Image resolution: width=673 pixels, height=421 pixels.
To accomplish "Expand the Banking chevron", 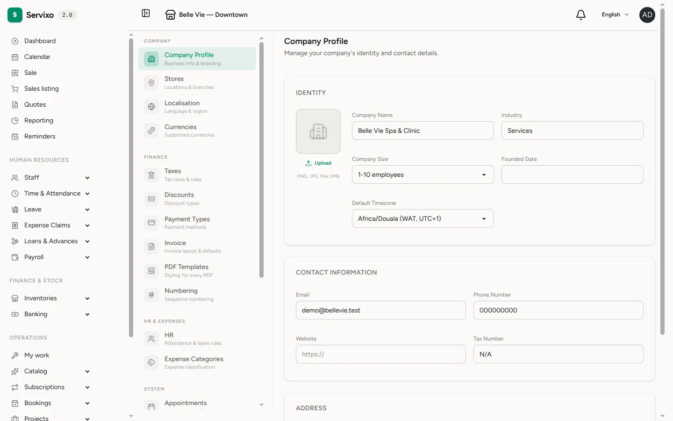I will (87, 314).
